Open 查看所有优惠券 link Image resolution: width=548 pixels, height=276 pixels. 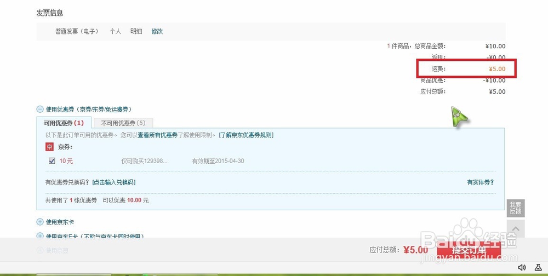pos(157,135)
